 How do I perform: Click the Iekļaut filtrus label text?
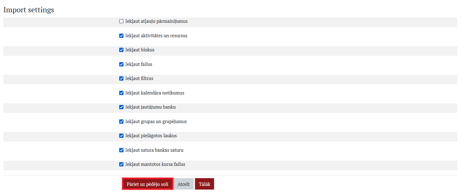click(139, 78)
